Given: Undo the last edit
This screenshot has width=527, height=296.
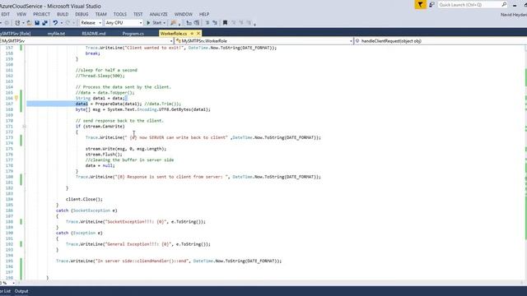Looking at the screenshot, I should pyautogui.click(x=55, y=23).
